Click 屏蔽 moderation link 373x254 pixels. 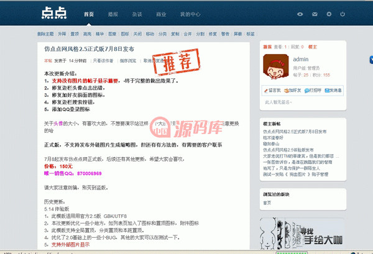[x=238, y=34]
